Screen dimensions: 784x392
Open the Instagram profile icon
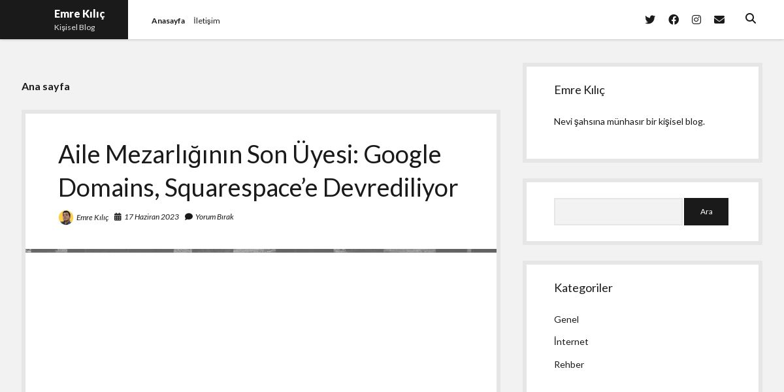point(696,20)
